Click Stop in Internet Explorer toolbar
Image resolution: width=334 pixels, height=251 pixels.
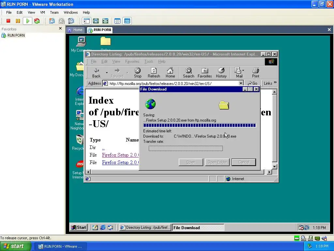138,73
